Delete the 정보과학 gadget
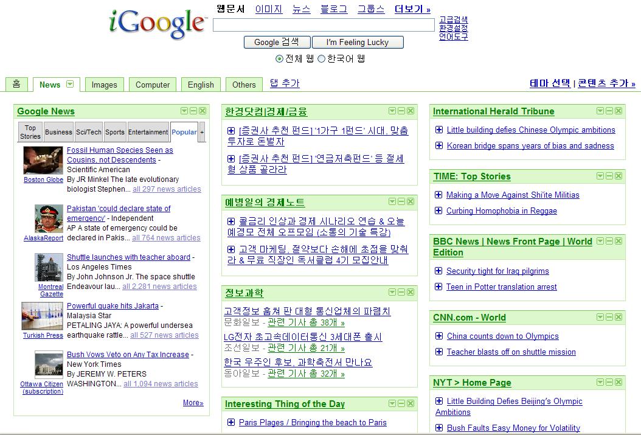The height and width of the screenshot is (435, 641). (x=411, y=292)
